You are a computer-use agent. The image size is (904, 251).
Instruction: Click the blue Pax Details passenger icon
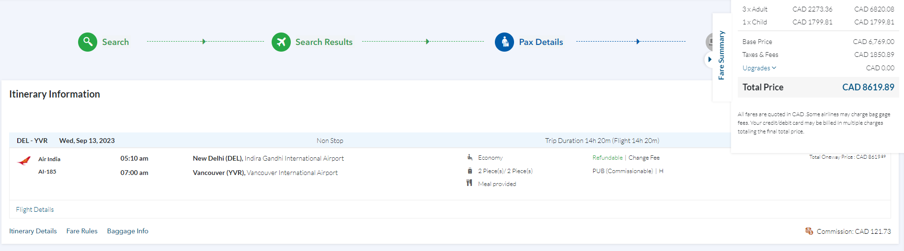504,42
